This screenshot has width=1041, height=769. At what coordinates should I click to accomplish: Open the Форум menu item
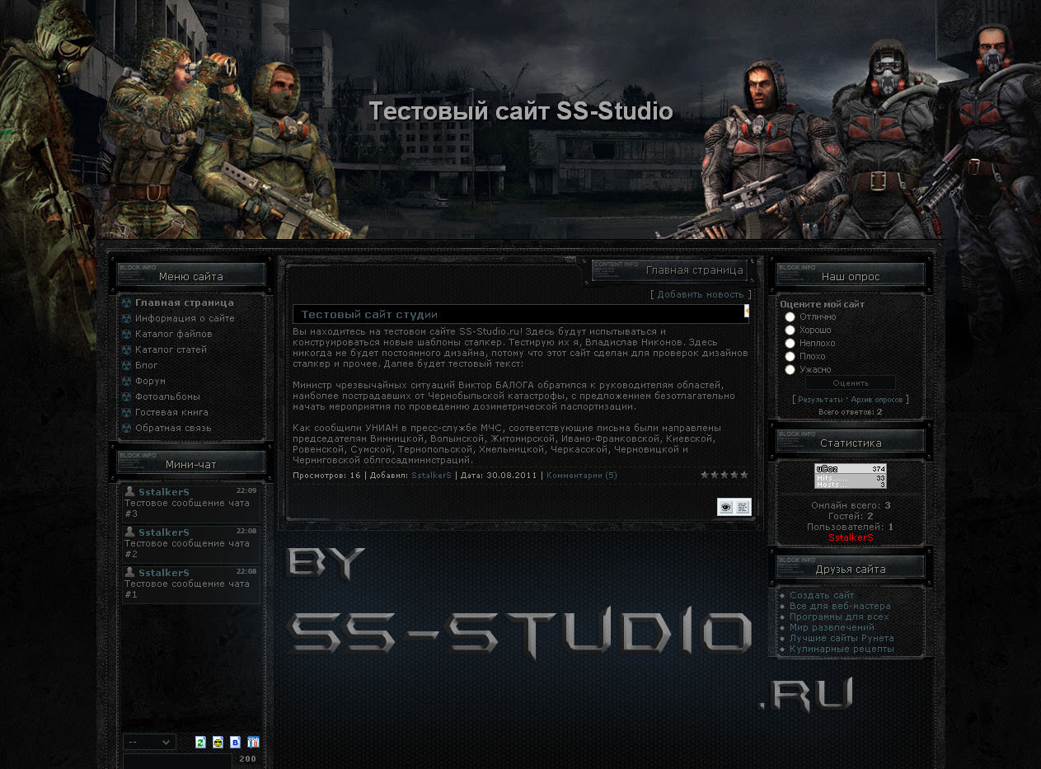(151, 381)
